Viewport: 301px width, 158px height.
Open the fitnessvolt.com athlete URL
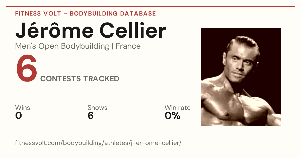(98, 143)
